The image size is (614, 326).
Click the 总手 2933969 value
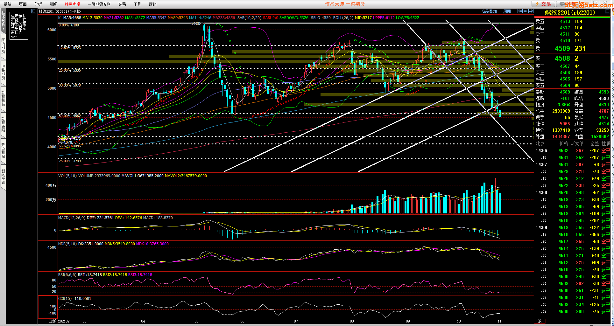[561, 111]
